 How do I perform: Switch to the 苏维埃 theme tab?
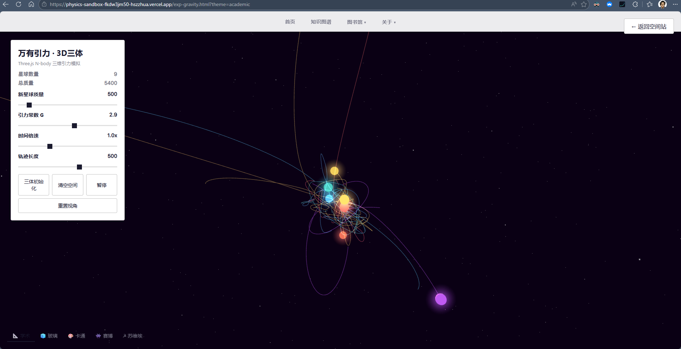[132, 336]
